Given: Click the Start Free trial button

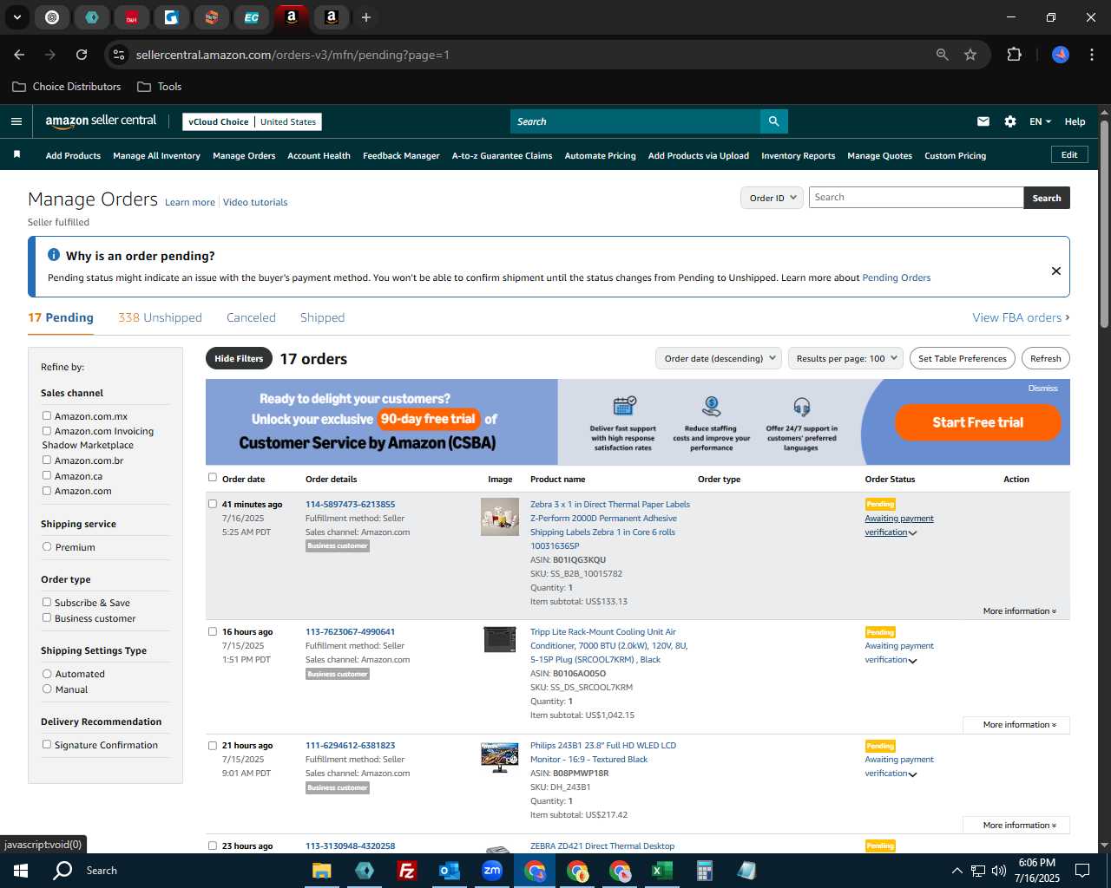Looking at the screenshot, I should (978, 422).
